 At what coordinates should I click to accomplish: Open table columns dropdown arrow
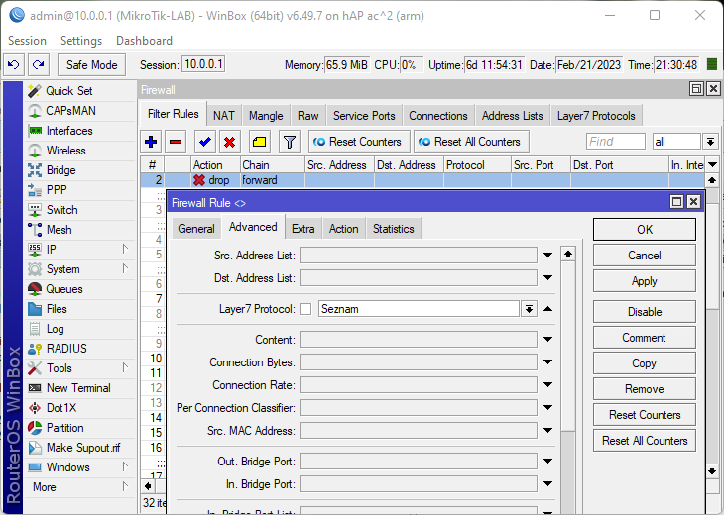tap(712, 165)
